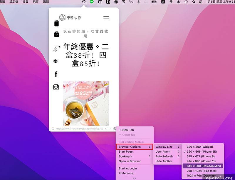
Task: Select 1024 × 768 (Desktop) size
Action: [x=203, y=176]
